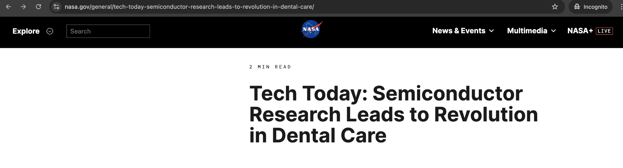Focus the NASA site Search field
This screenshot has height=168, width=623.
(x=108, y=31)
